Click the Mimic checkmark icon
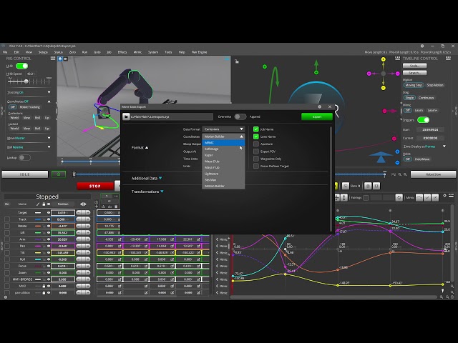The height and width of the screenshot is (343, 458). click(x=427, y=198)
